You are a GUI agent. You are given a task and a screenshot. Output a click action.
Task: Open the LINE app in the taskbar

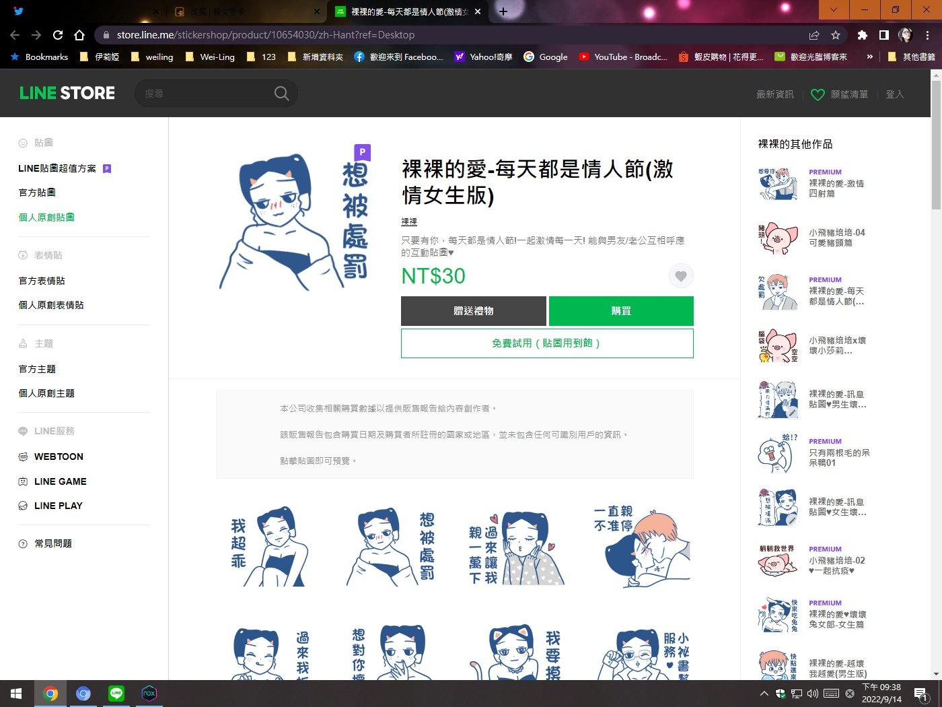116,694
